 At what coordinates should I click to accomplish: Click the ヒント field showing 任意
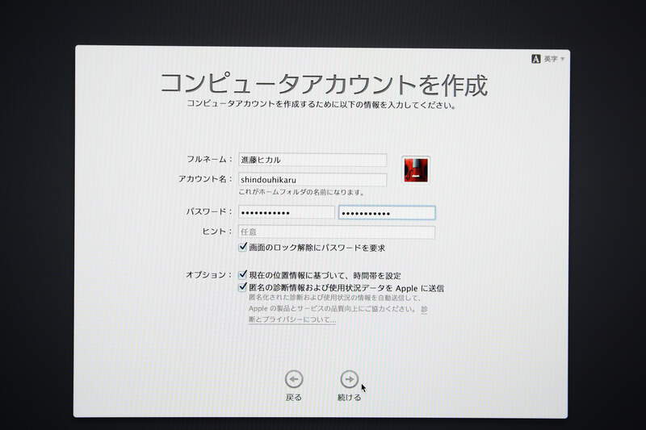pos(336,232)
